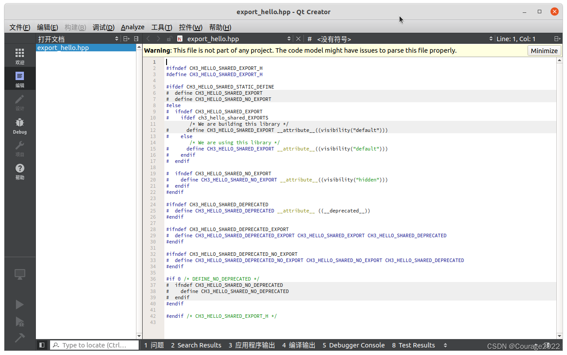Split the open documents side panel

pos(126,39)
